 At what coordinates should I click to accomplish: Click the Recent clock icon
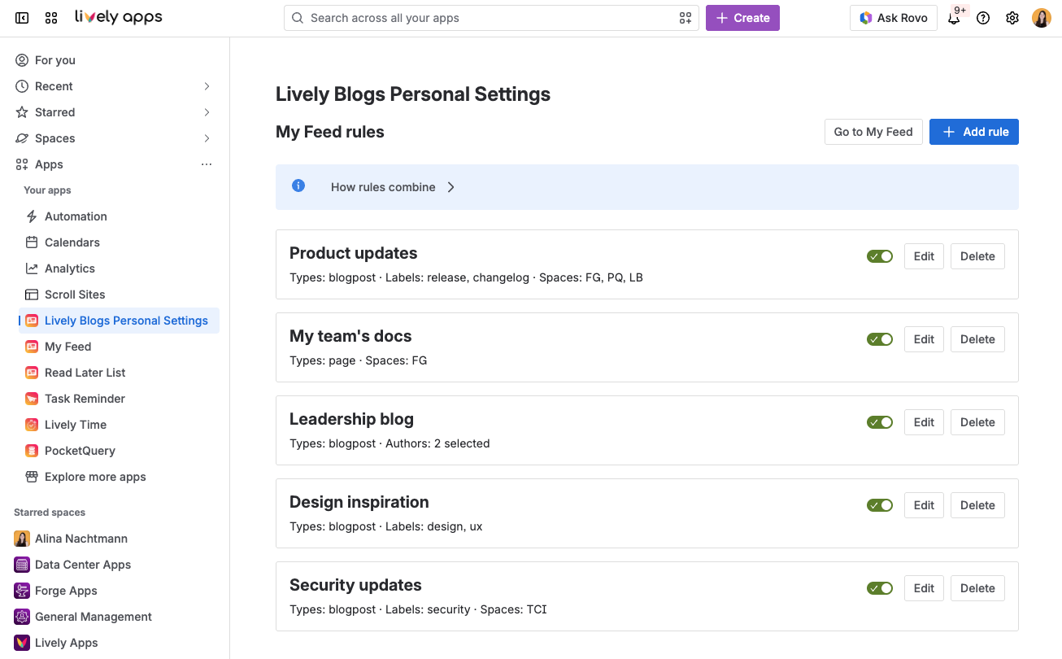point(22,86)
